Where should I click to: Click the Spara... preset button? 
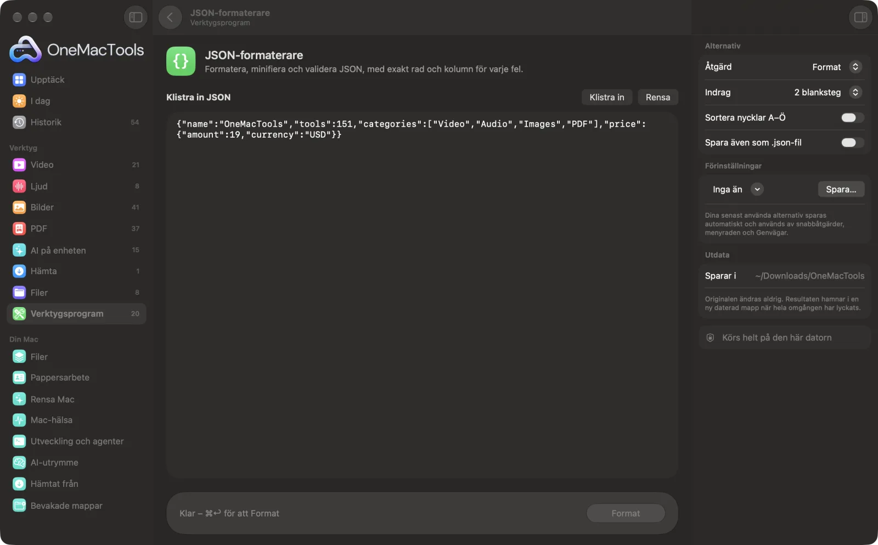click(x=841, y=189)
